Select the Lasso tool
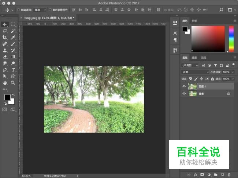This screenshot has height=178, width=238. (5, 31)
